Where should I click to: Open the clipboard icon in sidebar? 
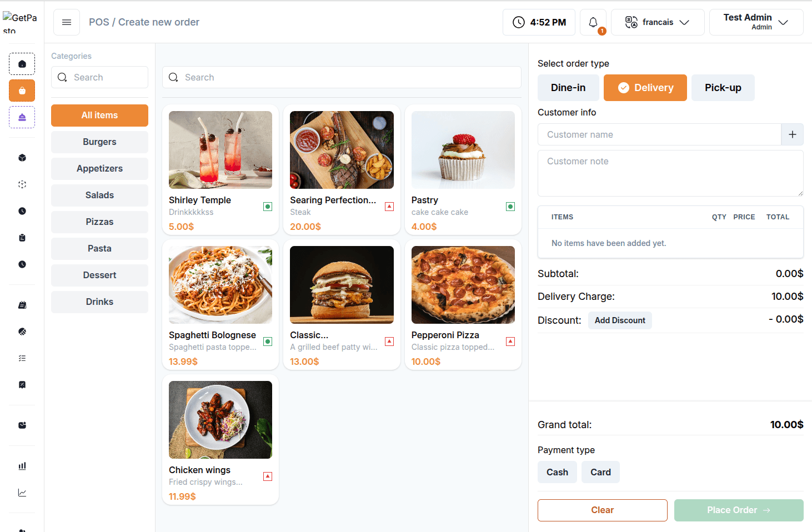pos(22,238)
